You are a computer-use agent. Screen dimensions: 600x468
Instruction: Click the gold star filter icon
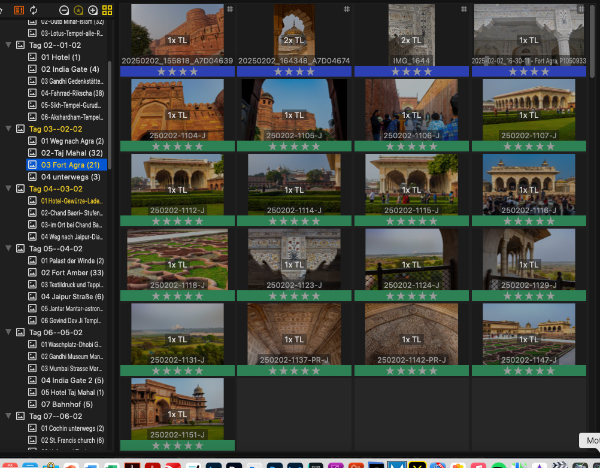click(78, 10)
